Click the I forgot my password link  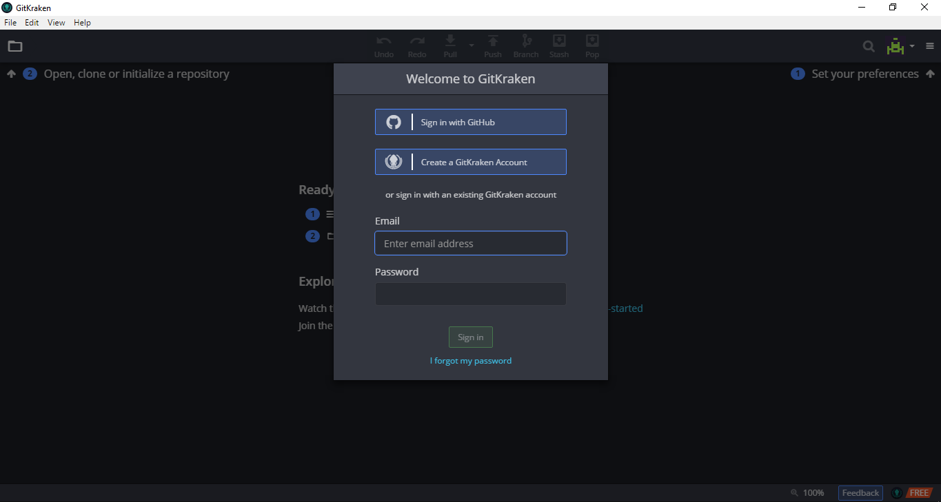(x=471, y=360)
